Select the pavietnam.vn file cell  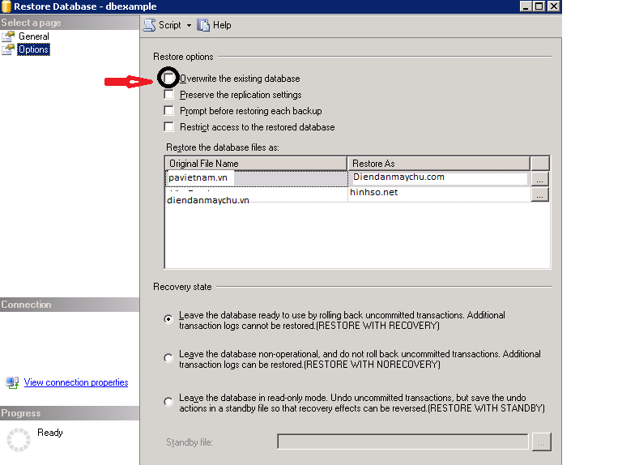[256, 178]
